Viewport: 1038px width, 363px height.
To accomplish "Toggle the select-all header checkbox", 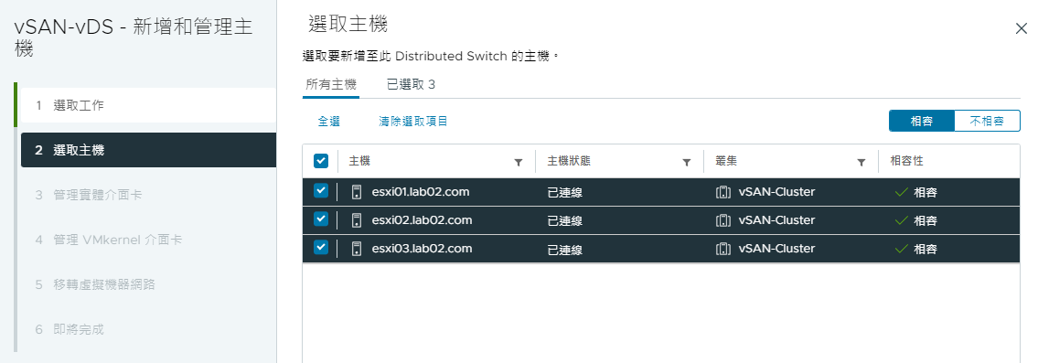I will coord(320,161).
